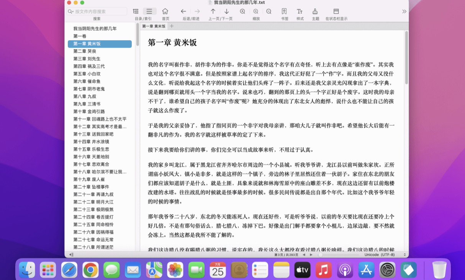Viewport: 465px width, 280px height.
Task: Open the 目录 tree view icon
Action: 136,11
